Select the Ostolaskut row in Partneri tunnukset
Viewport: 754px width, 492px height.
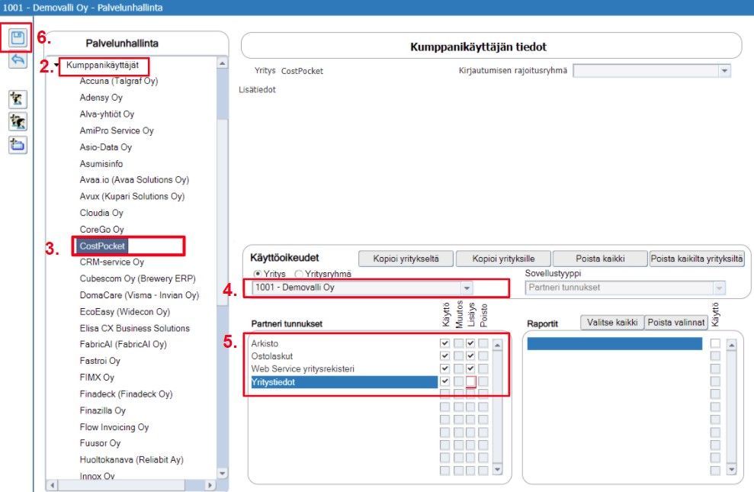point(344,356)
